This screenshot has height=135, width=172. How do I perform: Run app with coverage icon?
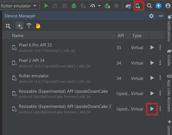(83, 6)
